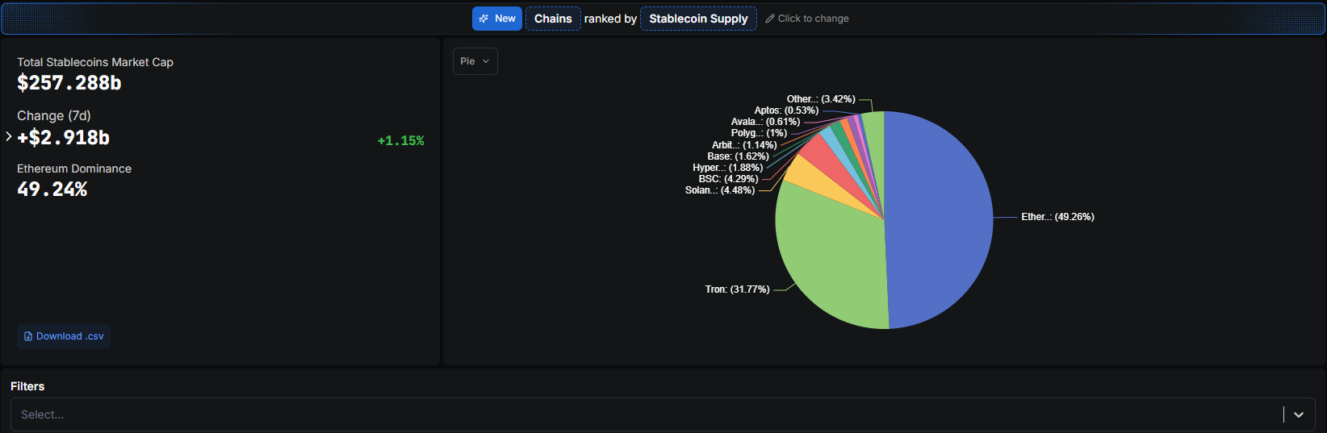Click the $257.288b market cap value
The image size is (1327, 433).
pyautogui.click(x=69, y=83)
